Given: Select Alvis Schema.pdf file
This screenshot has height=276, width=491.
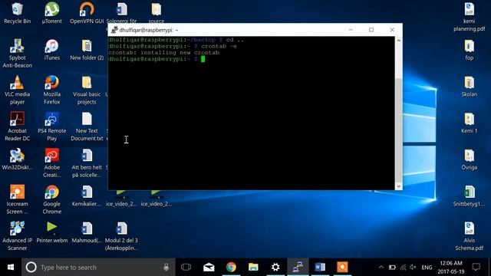Looking at the screenshot, I should click(469, 236).
